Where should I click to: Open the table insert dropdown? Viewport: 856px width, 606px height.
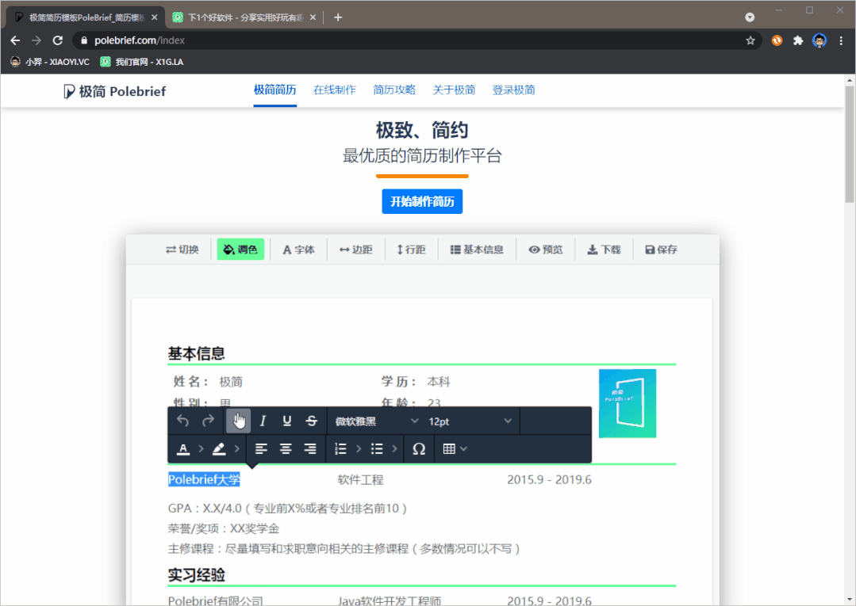click(x=455, y=449)
